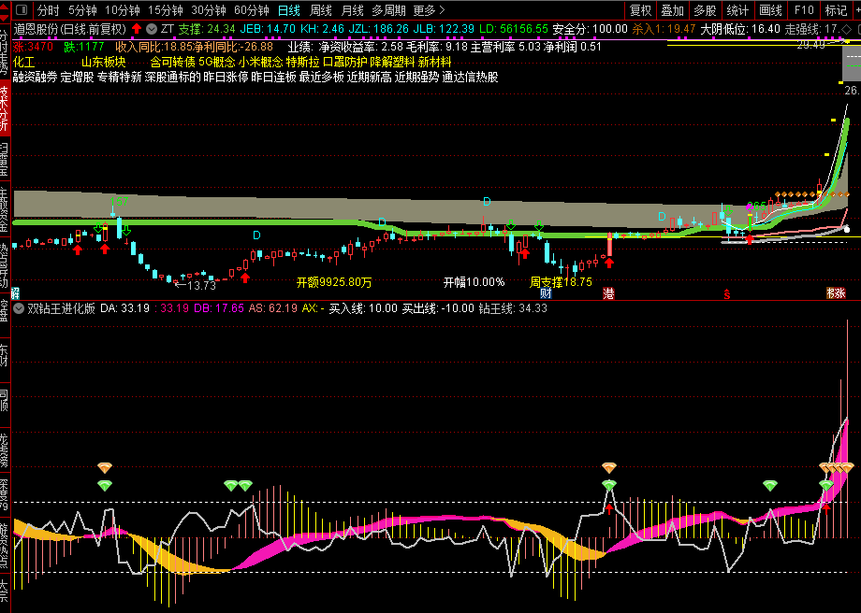Click the marker at chart bottom-right
The image size is (861, 613).
836,293
